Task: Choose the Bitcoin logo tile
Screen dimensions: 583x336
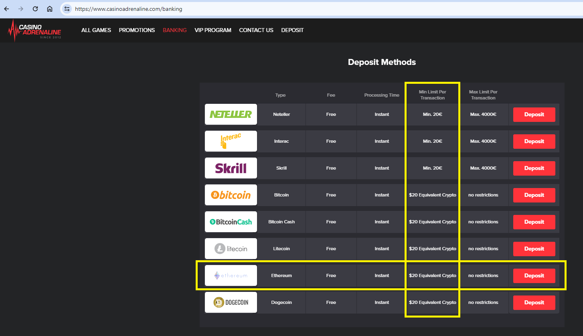Action: (x=231, y=195)
